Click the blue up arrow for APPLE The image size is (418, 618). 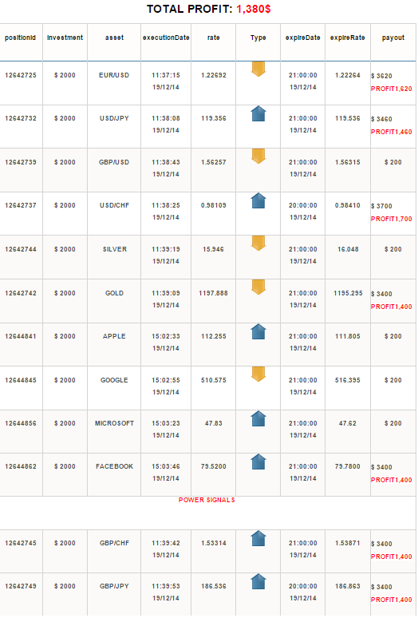pos(258,331)
